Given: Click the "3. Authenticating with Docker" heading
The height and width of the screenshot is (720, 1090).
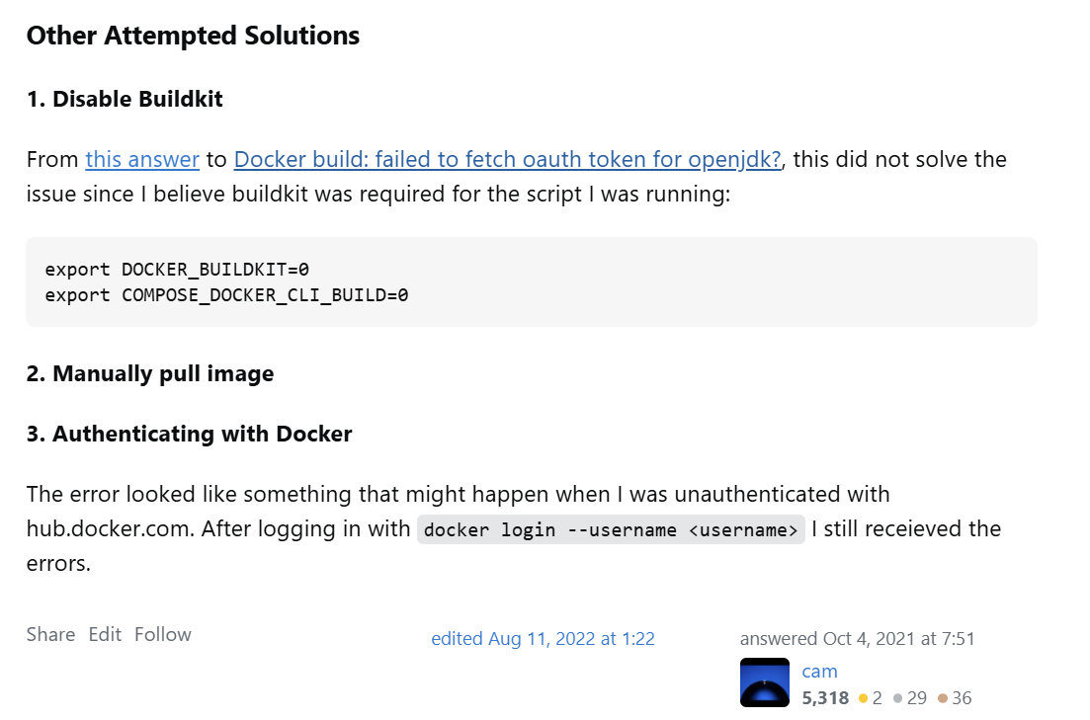Looking at the screenshot, I should pyautogui.click(x=189, y=434).
